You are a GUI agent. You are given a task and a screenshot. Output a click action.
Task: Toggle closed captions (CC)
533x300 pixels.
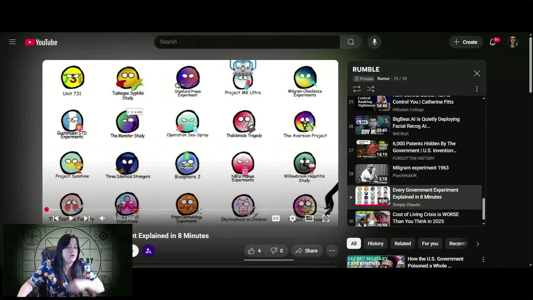(276, 218)
